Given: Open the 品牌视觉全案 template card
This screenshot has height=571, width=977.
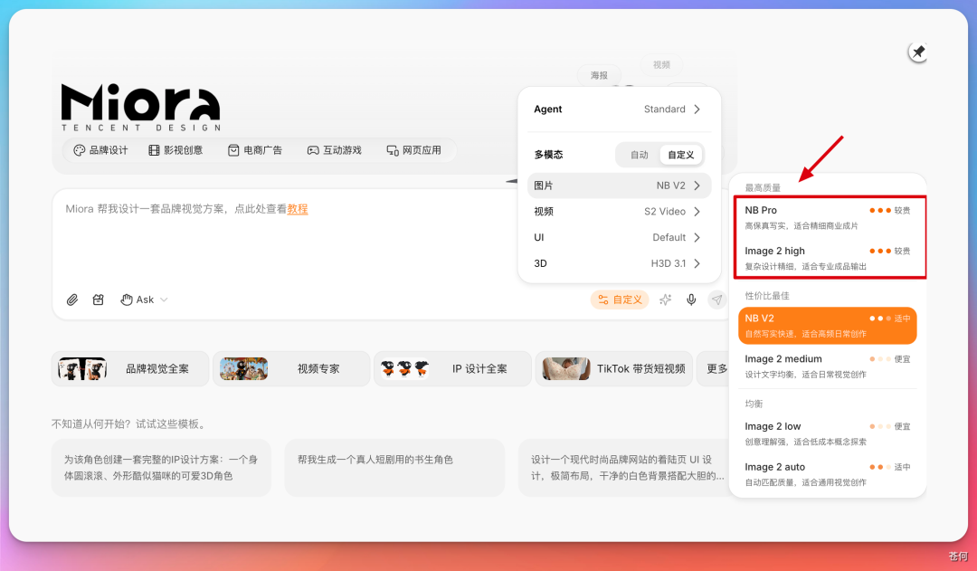Looking at the screenshot, I should (x=130, y=369).
